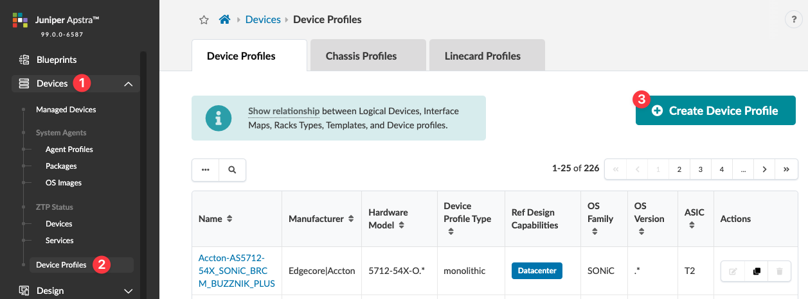Click the search magnifier icon above table
The height and width of the screenshot is (299, 808).
(232, 170)
